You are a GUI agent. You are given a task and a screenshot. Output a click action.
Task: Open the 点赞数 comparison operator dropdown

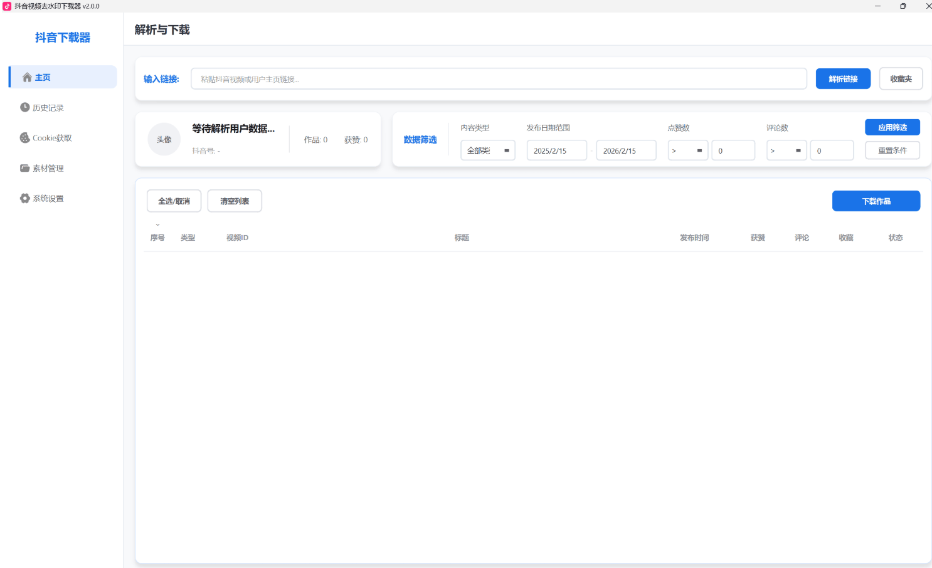tap(687, 150)
